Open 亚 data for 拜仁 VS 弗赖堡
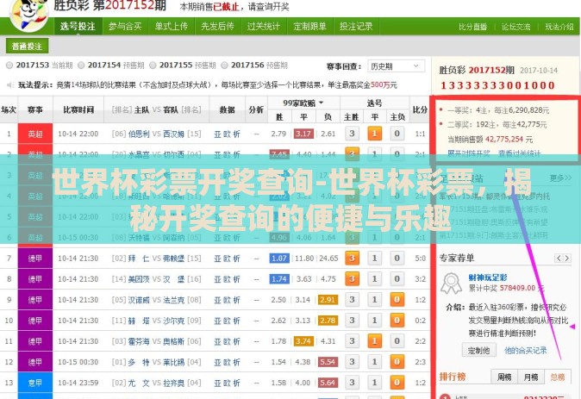 click(x=217, y=259)
